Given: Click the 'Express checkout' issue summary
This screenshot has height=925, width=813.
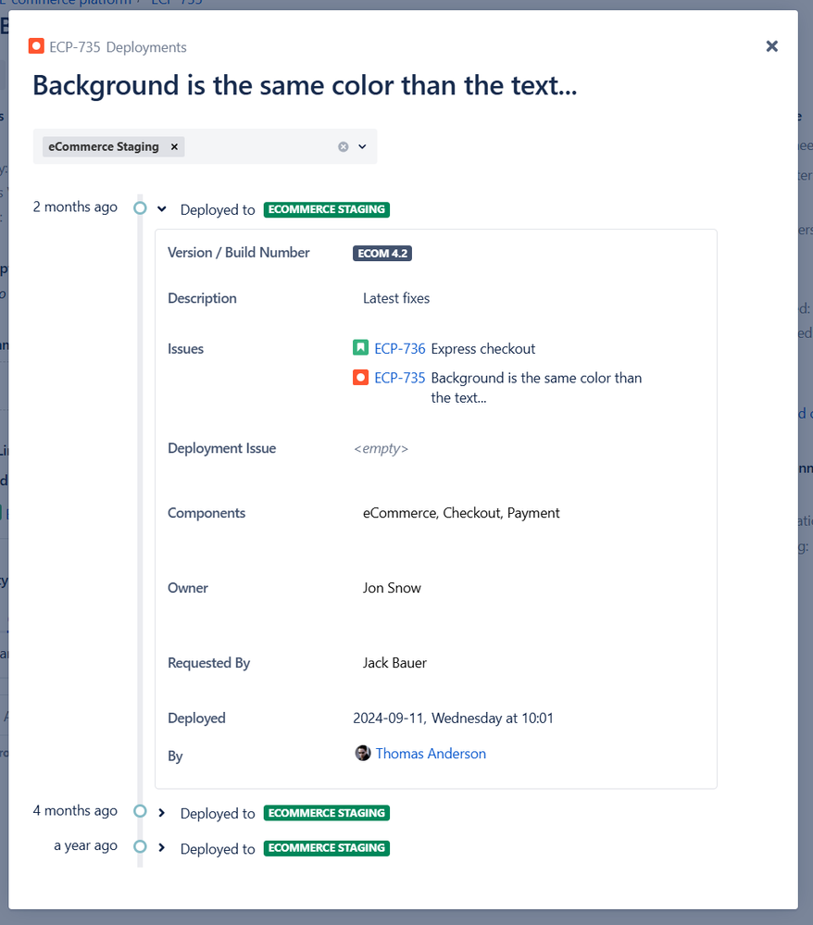Looking at the screenshot, I should point(483,349).
